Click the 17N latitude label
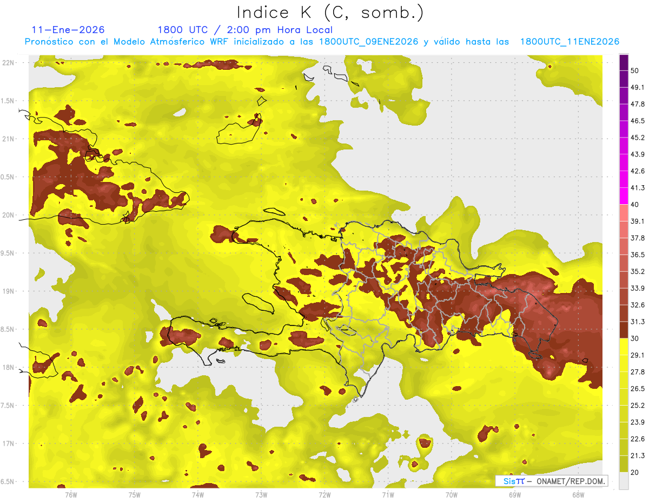This screenshot has height=502, width=649. tap(9, 444)
